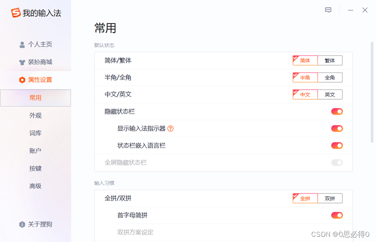Open the 双拼方案设定 link
The height and width of the screenshot is (242, 376).
(135, 232)
